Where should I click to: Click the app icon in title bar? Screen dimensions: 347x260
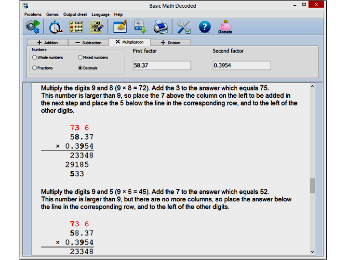(26, 5)
